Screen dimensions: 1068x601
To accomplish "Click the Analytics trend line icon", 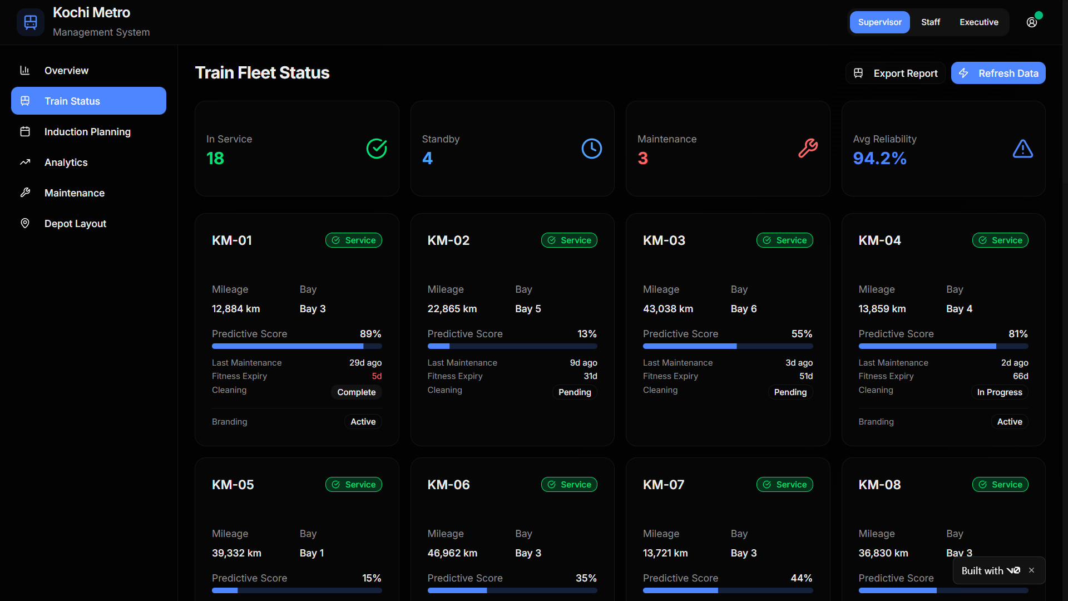I will point(25,162).
